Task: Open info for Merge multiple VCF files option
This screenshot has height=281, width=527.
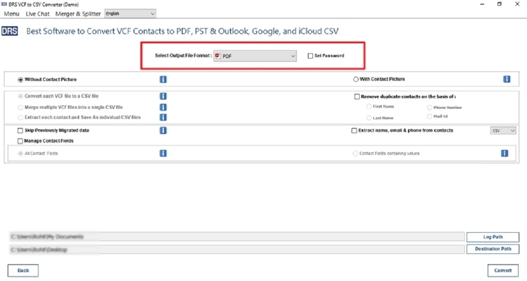Action: pos(163,107)
